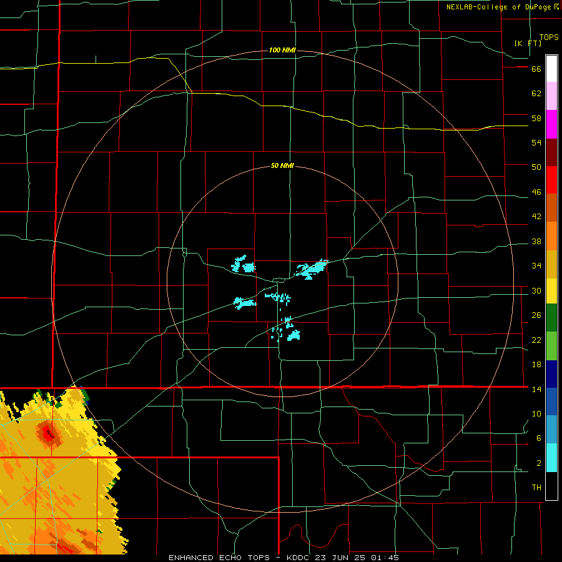Pick the light green swatch beside 22
562x562 pixels.
[551, 346]
